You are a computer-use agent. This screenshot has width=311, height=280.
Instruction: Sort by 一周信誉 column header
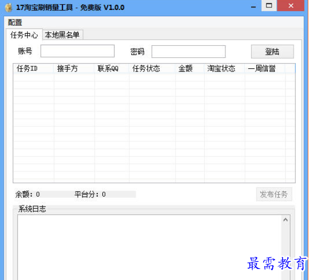(x=265, y=69)
